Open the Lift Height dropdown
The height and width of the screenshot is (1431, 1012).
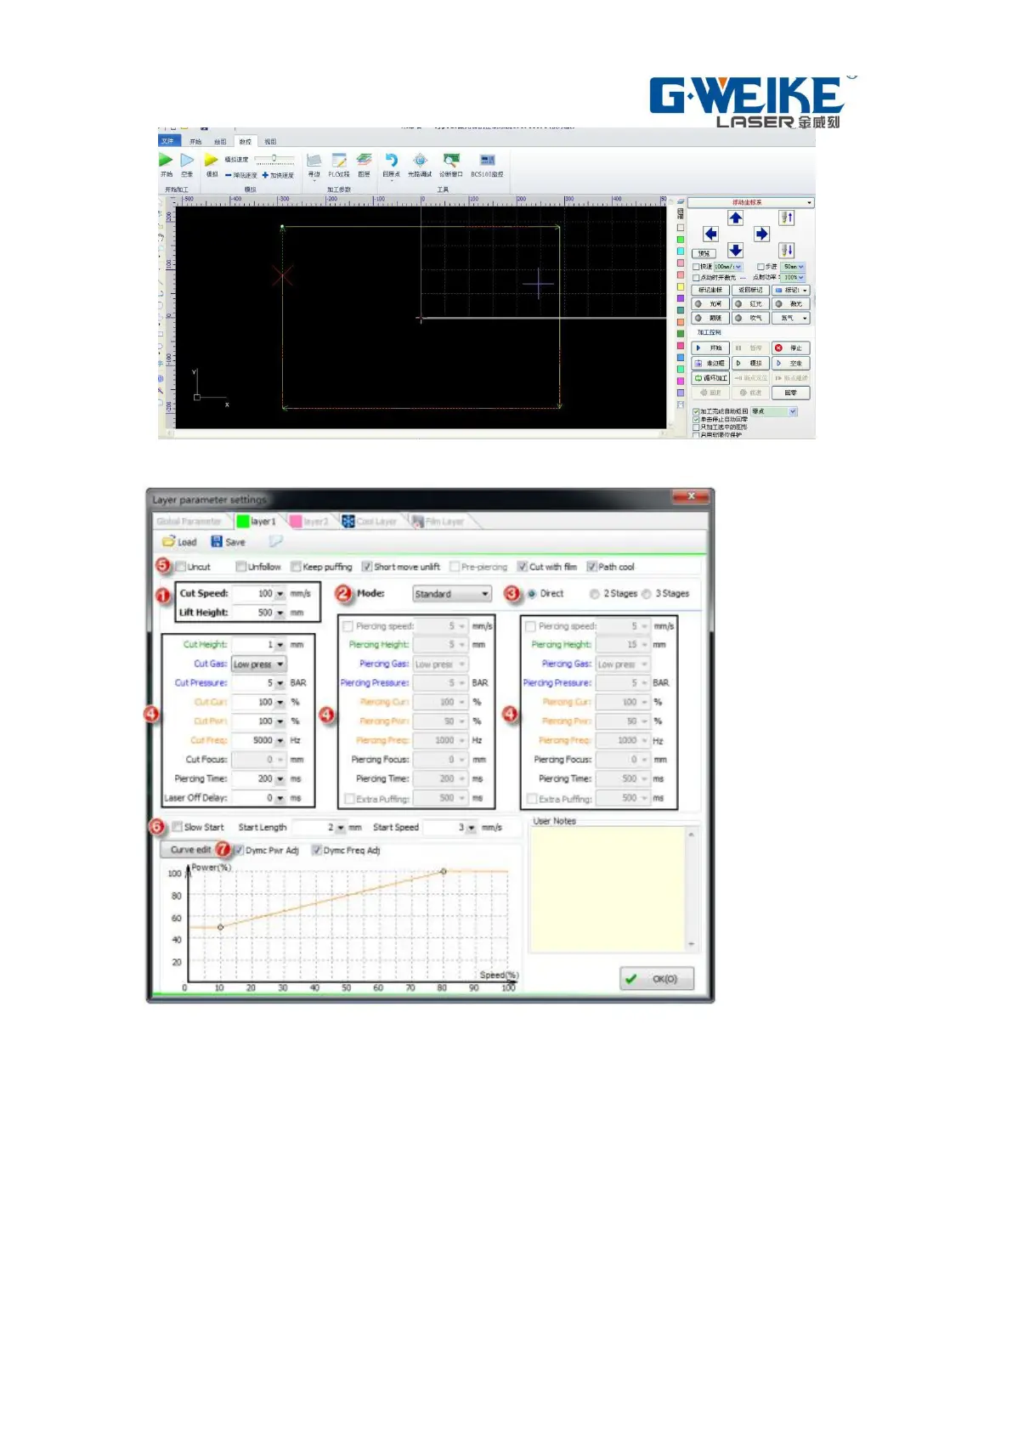(x=280, y=613)
